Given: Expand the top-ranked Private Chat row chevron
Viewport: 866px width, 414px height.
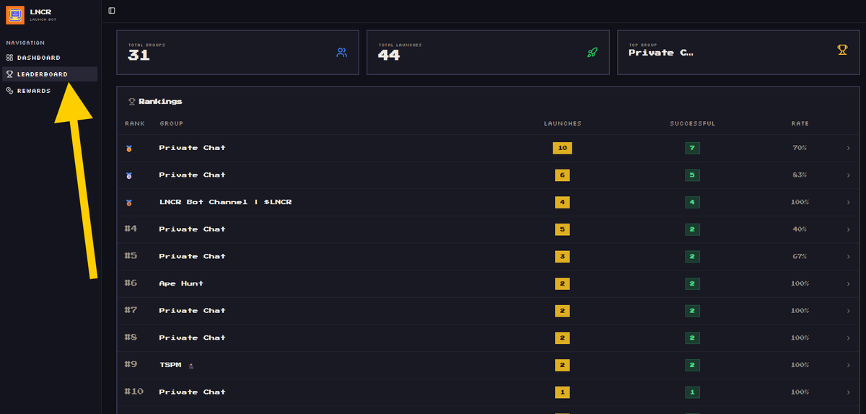Looking at the screenshot, I should [848, 148].
